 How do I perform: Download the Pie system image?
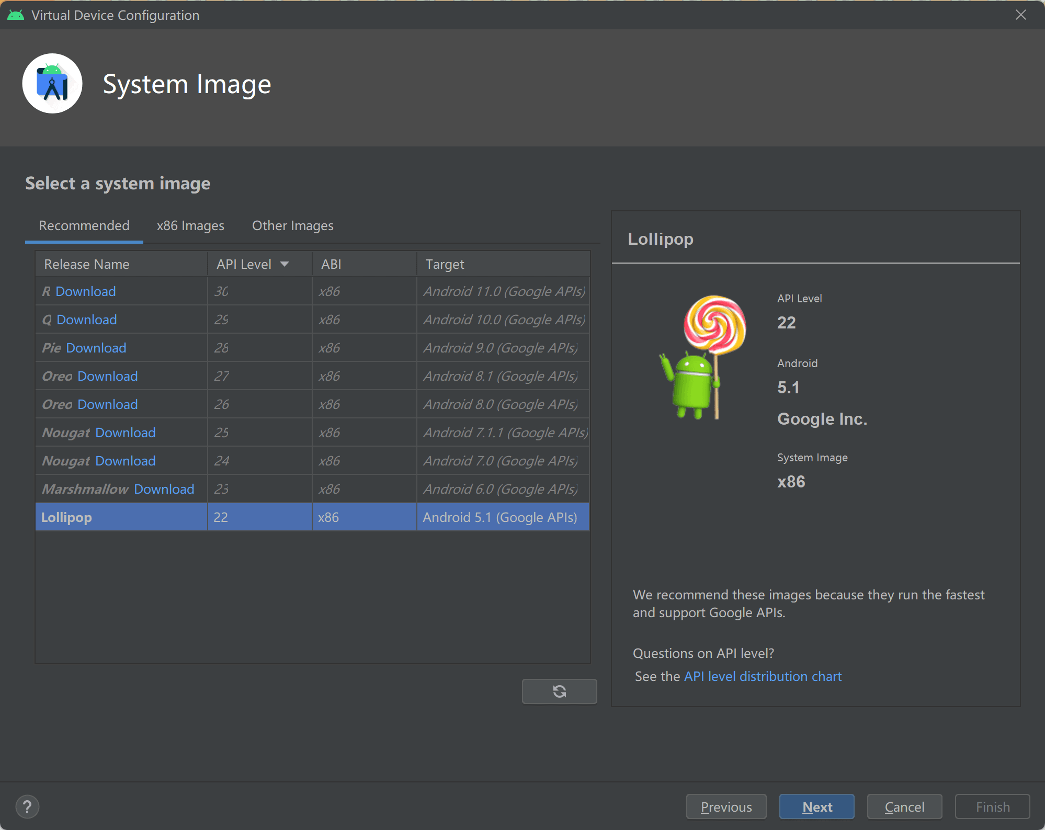tap(96, 348)
